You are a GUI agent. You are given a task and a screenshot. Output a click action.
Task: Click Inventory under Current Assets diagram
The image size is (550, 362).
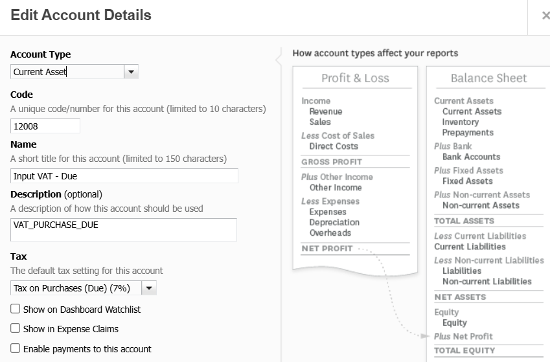(x=460, y=122)
